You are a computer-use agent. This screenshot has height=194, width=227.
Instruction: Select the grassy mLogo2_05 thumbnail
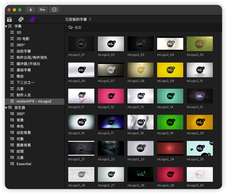(x=200, y=44)
